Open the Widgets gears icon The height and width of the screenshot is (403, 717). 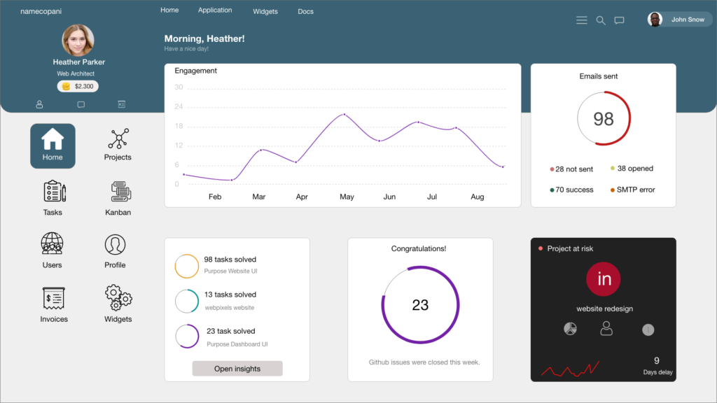(118, 297)
